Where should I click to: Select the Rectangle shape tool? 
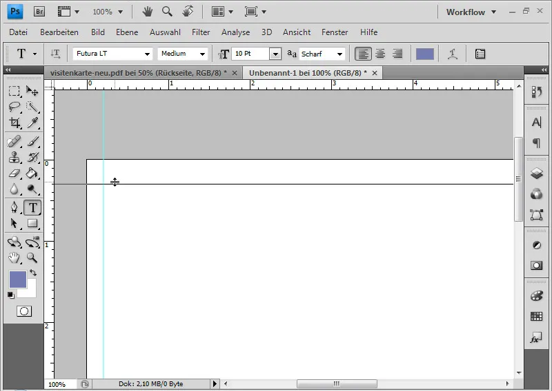32,223
